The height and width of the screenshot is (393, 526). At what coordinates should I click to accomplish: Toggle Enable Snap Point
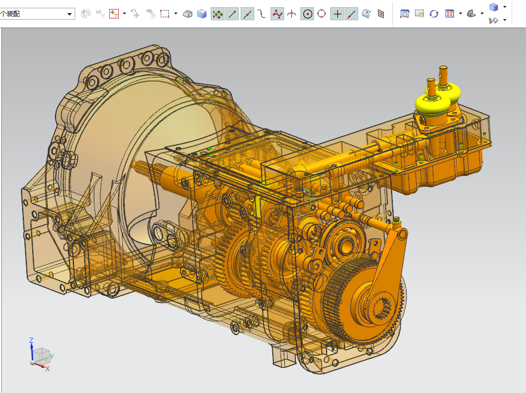(218, 14)
